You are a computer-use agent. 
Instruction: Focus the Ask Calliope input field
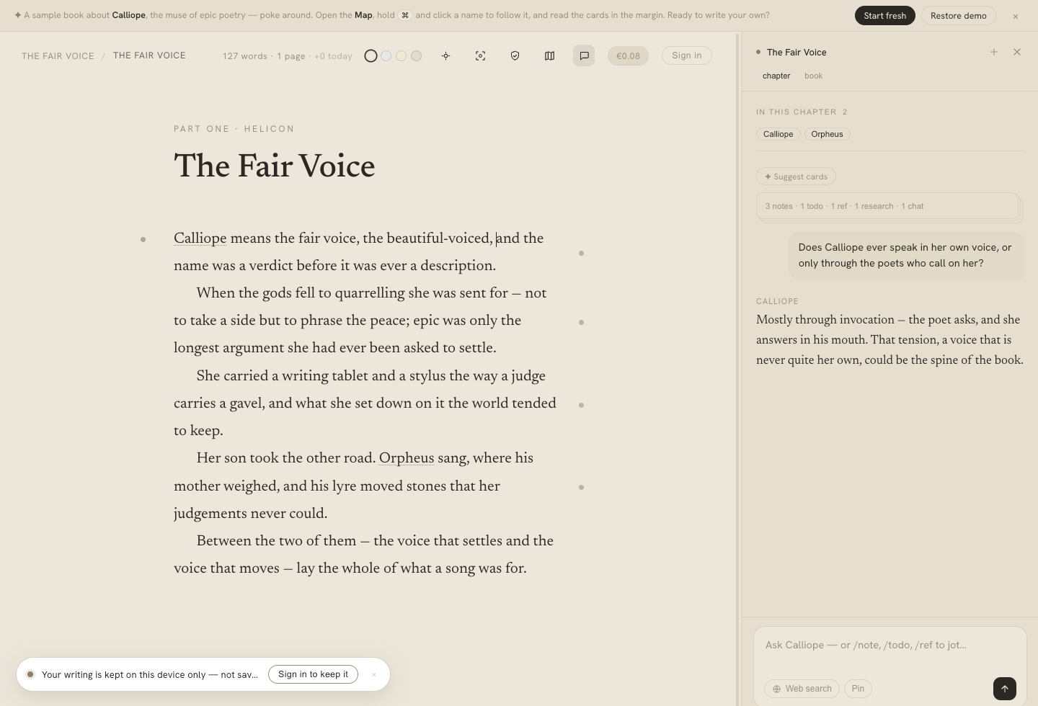click(890, 645)
